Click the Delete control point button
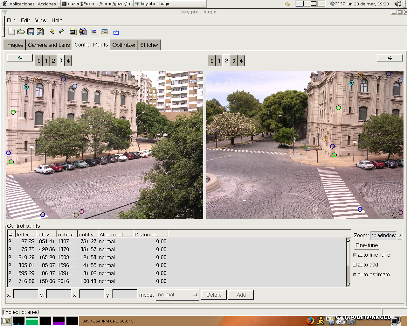Viewport: 407px width, 326px height. 214,295
